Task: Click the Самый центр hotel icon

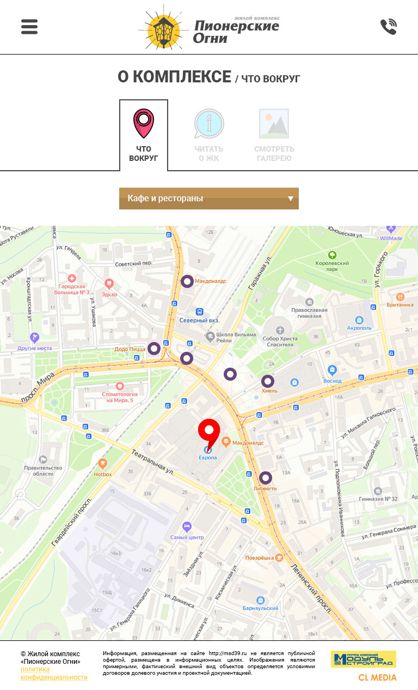Action: 187,527
